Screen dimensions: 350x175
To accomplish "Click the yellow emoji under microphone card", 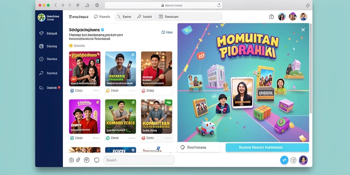I will click(x=108, y=91).
